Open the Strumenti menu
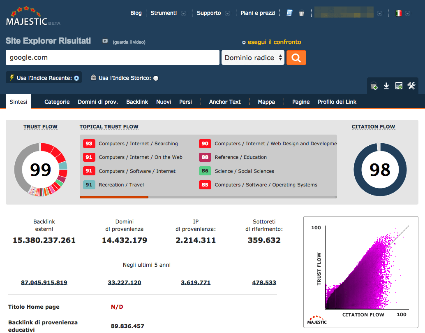 pyautogui.click(x=164, y=13)
